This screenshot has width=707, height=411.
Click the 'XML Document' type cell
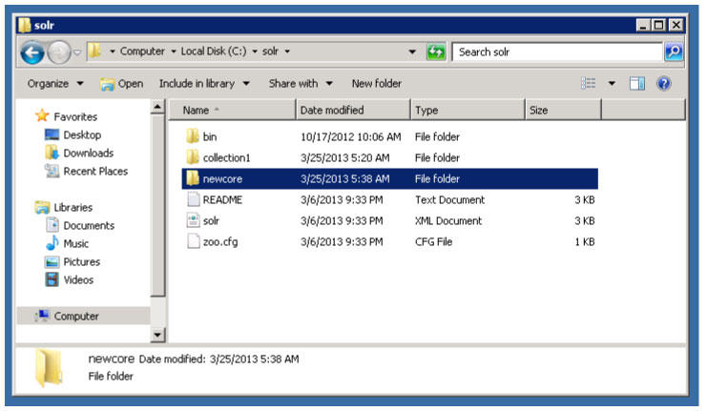point(448,221)
